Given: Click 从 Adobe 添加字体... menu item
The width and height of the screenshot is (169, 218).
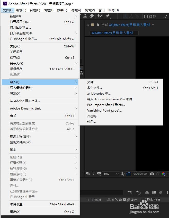Looking at the screenshot, I should pyautogui.click(x=40, y=101).
